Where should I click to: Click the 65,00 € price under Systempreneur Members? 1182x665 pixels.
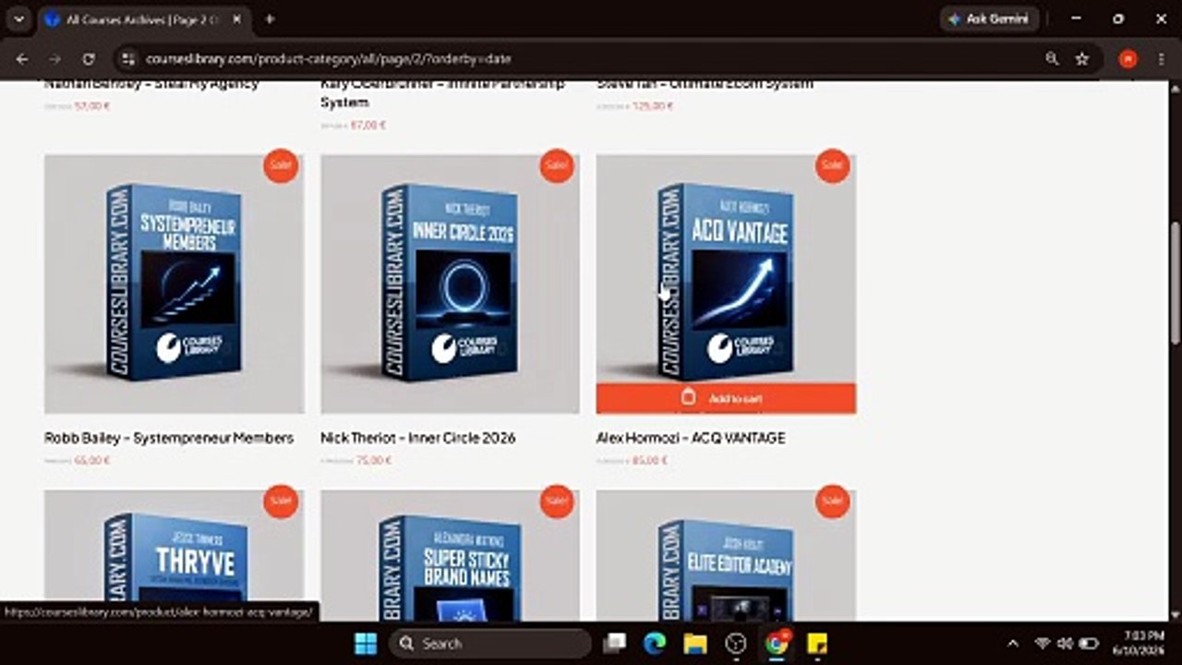click(92, 460)
